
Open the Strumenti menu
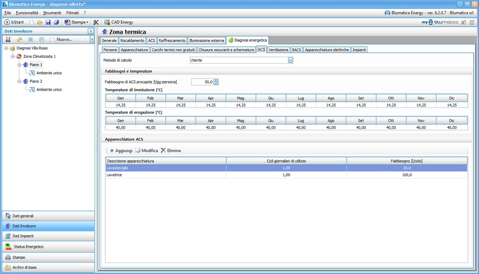click(x=52, y=13)
